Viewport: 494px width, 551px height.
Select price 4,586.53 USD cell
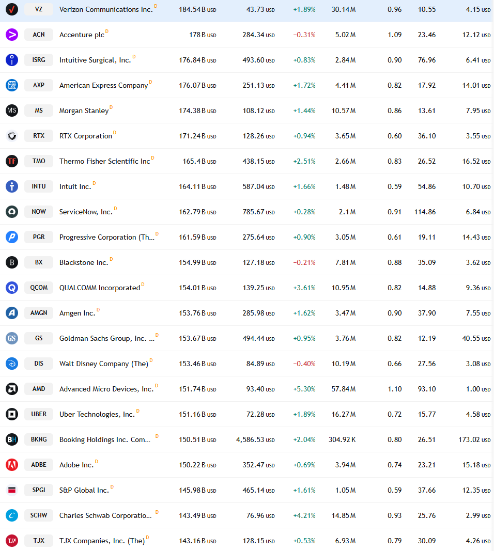[x=255, y=439]
